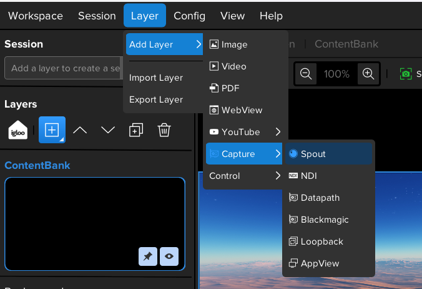Duplicate the layer using the copy icon
Viewport: 422px width, 289px height.
136,130
